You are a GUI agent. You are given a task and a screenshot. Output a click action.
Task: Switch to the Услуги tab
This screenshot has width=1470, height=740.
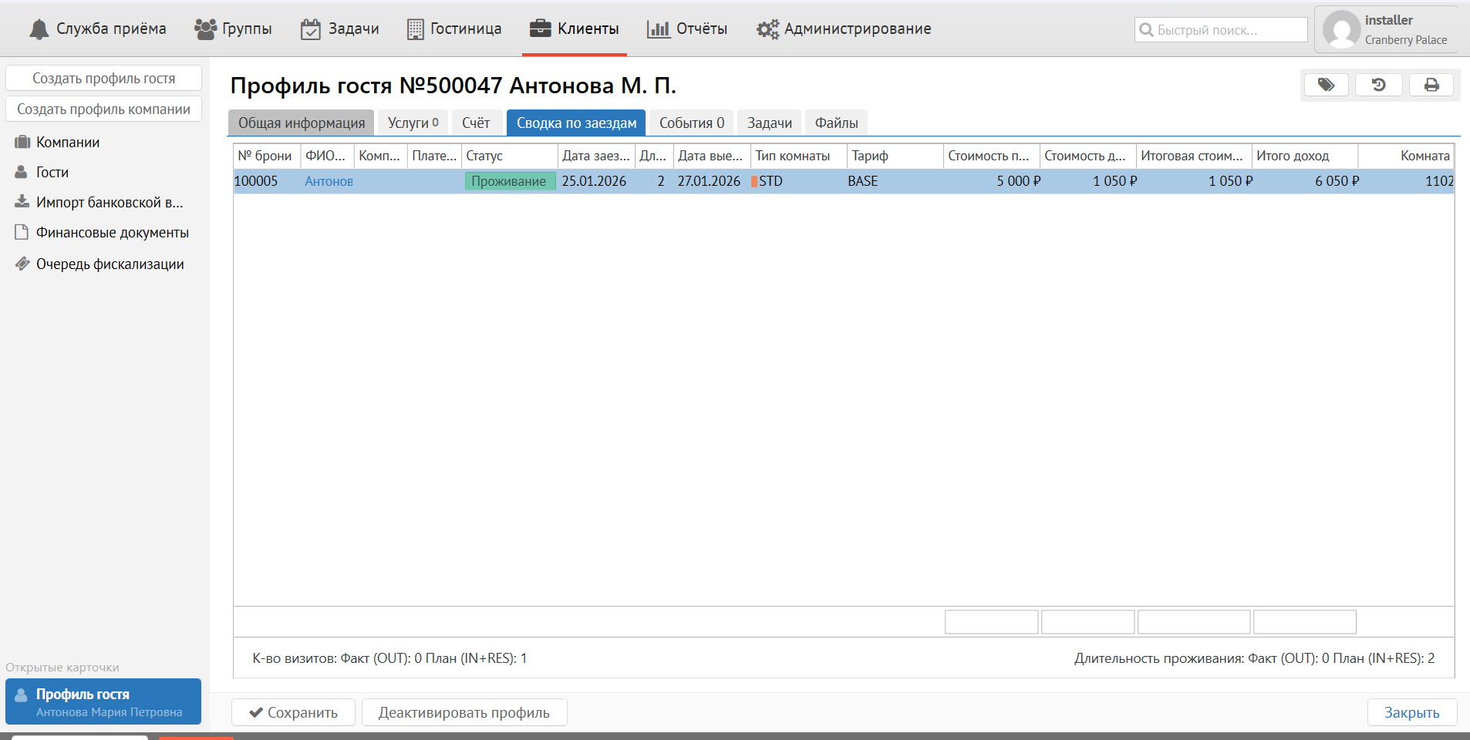[x=413, y=123]
